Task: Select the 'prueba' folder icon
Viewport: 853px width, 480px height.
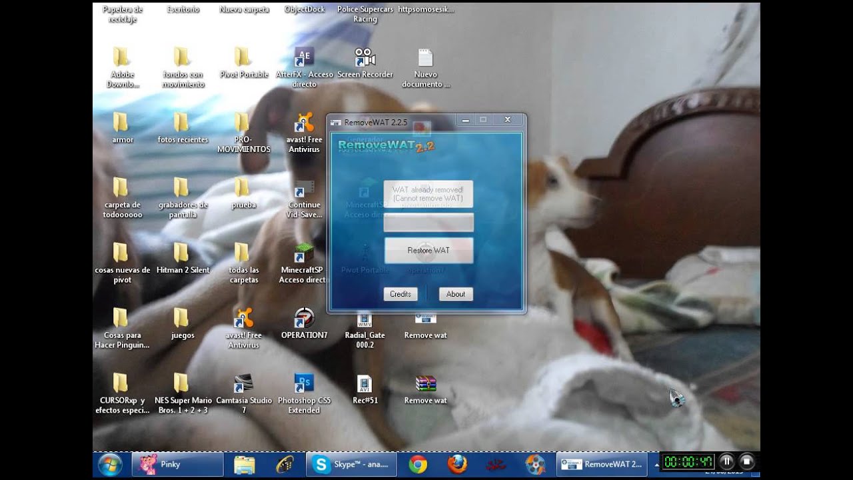Action: (242, 187)
